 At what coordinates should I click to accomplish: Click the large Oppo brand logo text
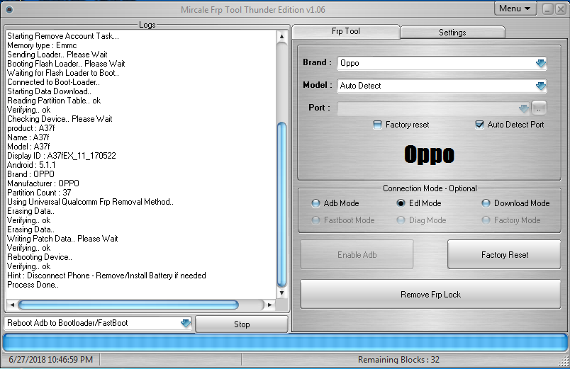pos(430,154)
